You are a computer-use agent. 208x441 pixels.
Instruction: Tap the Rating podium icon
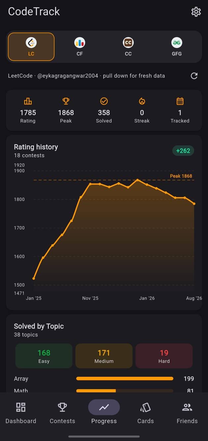tap(28, 101)
